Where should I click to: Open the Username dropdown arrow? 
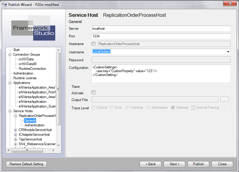click(x=228, y=52)
